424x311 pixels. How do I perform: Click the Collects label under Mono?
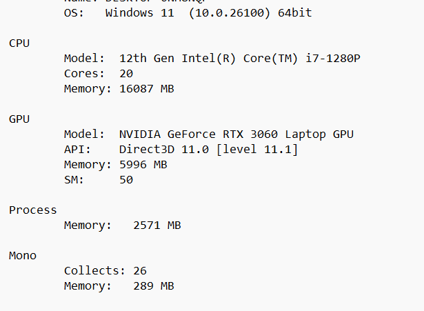(x=91, y=271)
